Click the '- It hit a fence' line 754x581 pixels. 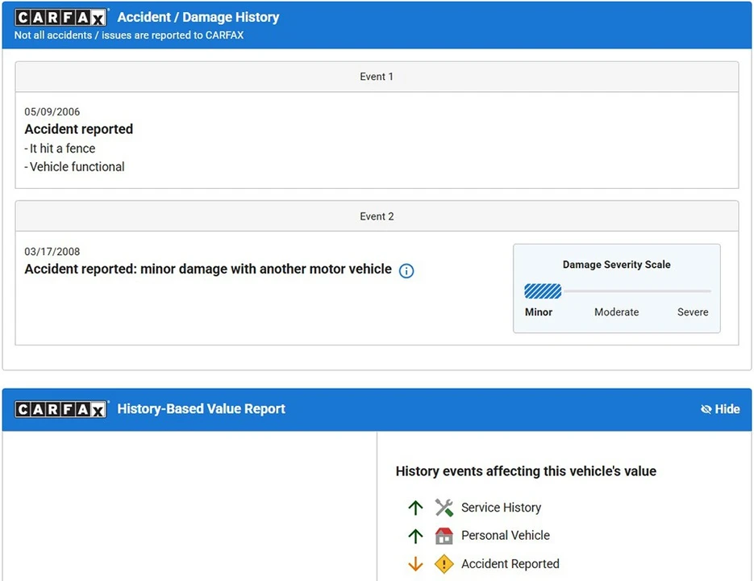pyautogui.click(x=60, y=148)
